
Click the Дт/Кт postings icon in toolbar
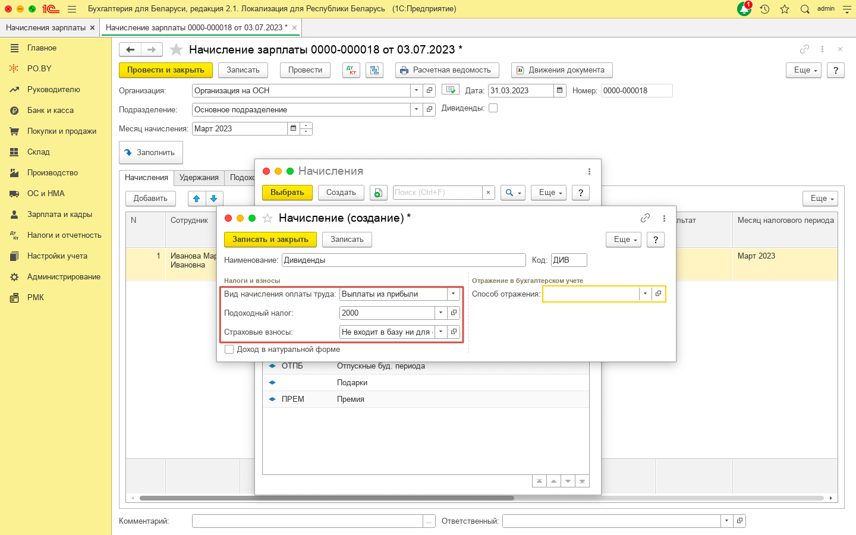351,70
